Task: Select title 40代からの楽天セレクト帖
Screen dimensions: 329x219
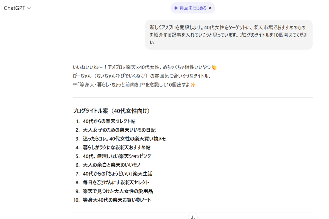Action: pos(109,121)
